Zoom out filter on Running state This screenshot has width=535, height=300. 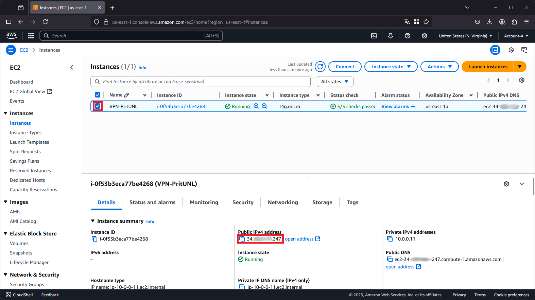click(x=264, y=106)
